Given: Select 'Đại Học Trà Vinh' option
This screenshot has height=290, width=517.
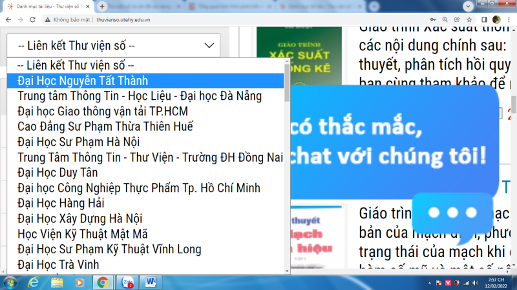Looking at the screenshot, I should [x=145, y=265].
